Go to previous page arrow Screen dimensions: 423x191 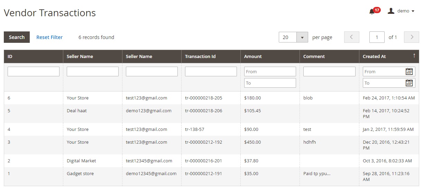[x=351, y=37]
